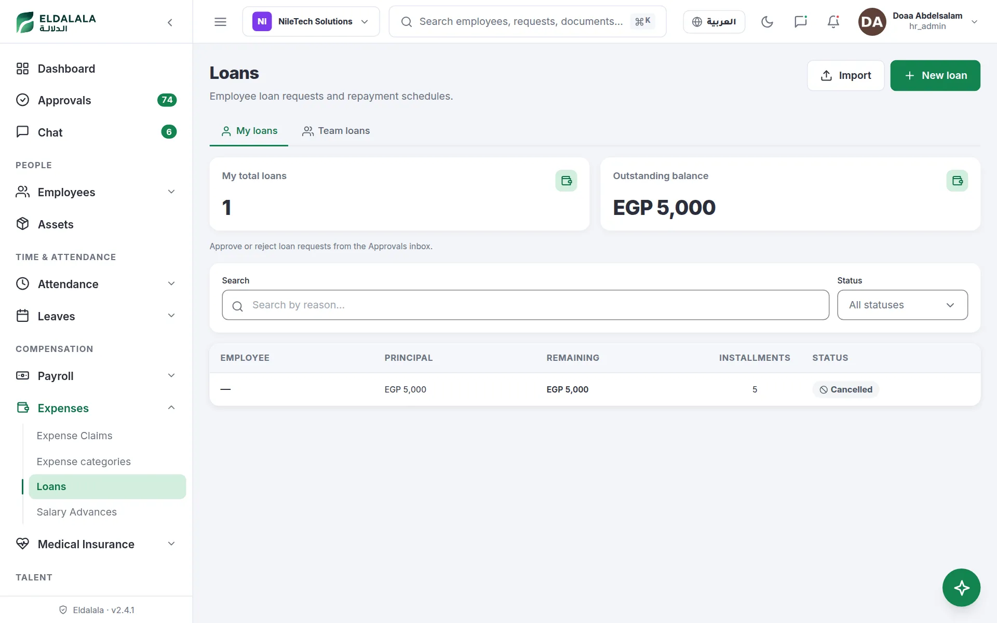Viewport: 997px width, 623px height.
Task: Open Expense categories submenu item
Action: point(107,462)
